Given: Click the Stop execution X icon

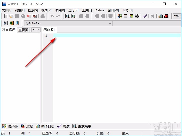Looking at the screenshot, I should (153, 16).
